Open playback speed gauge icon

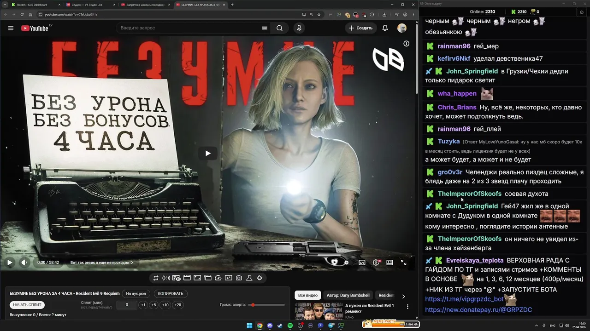point(218,278)
